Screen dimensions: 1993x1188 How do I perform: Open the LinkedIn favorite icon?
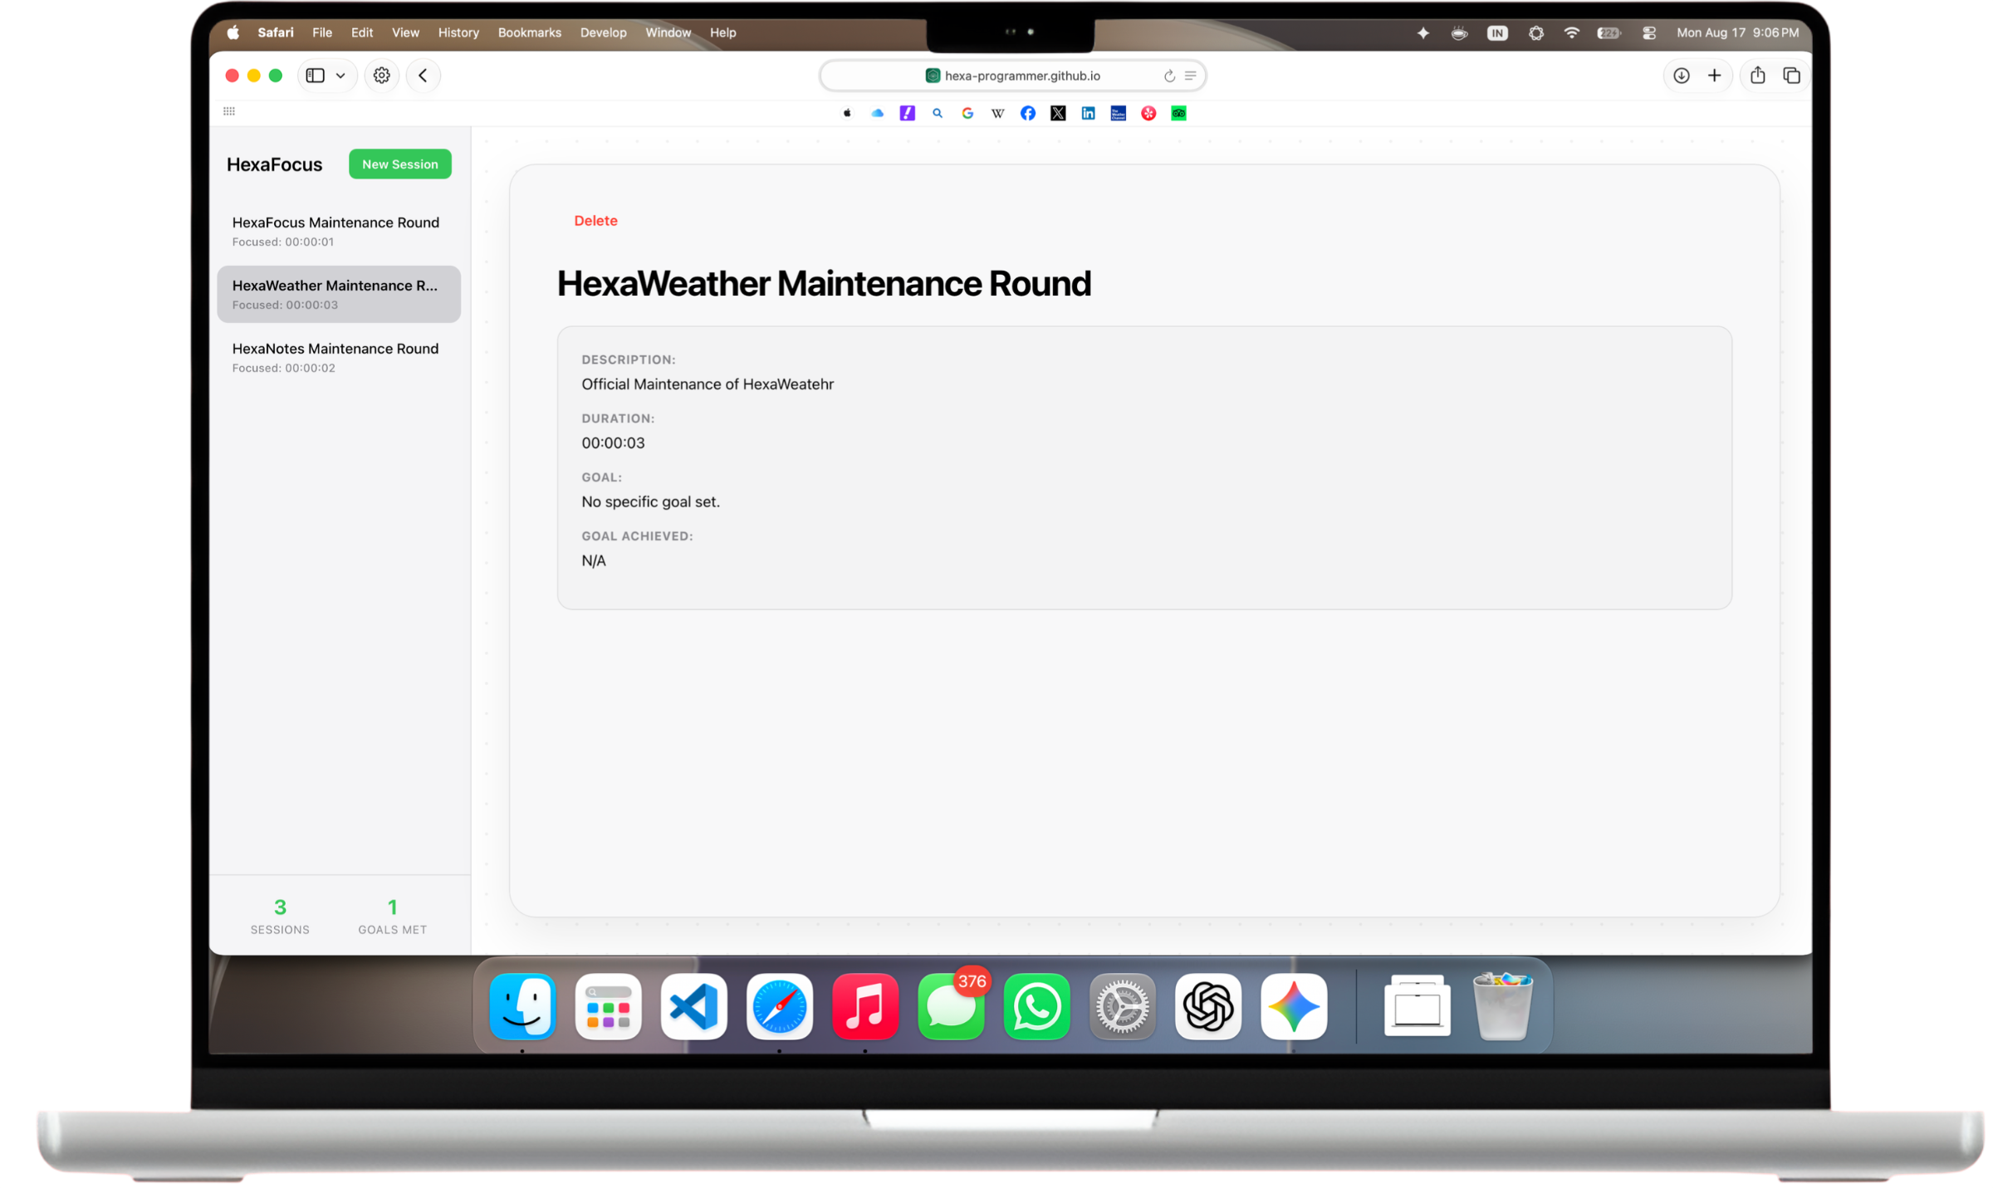pyautogui.click(x=1088, y=113)
